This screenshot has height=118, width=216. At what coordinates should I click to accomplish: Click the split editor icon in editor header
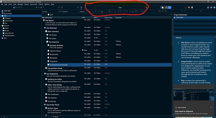click(x=172, y=15)
